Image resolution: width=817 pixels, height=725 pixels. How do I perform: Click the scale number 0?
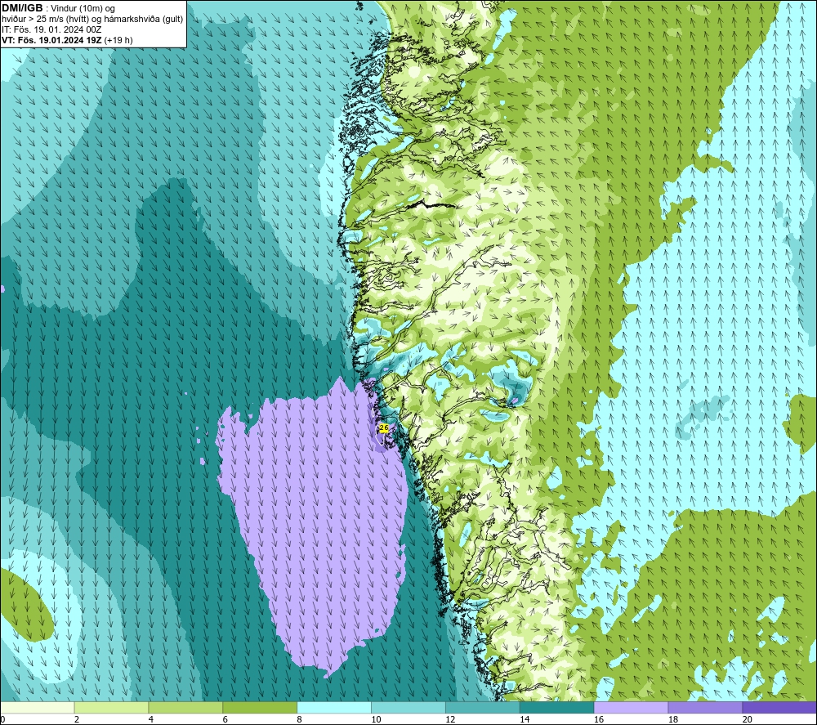tap(2, 719)
